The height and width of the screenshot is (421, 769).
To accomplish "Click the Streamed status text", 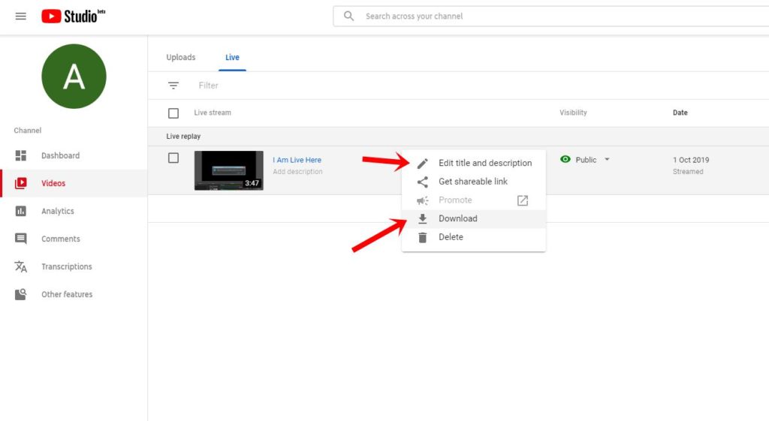I will (x=688, y=172).
